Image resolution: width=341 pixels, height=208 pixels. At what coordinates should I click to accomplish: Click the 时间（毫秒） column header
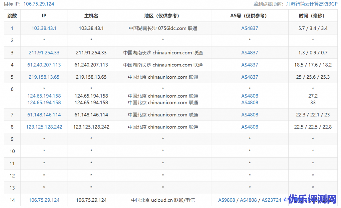[313, 16]
